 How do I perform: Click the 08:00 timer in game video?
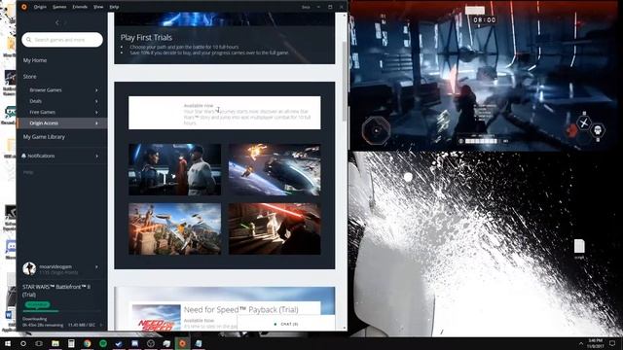tap(485, 19)
